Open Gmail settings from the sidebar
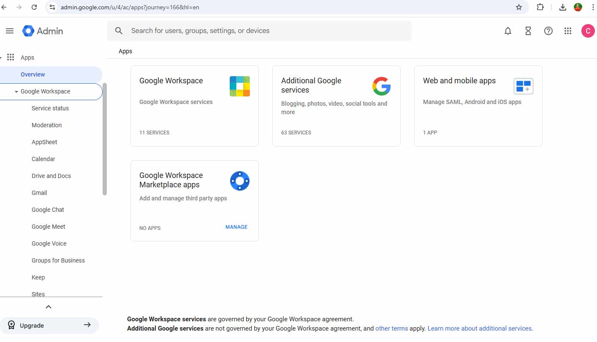 pos(39,193)
